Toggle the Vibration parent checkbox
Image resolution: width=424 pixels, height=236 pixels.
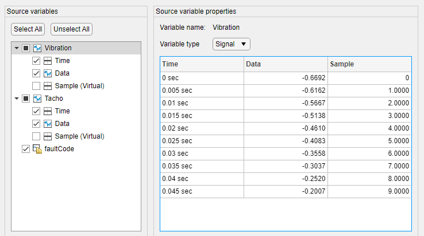pyautogui.click(x=26, y=48)
